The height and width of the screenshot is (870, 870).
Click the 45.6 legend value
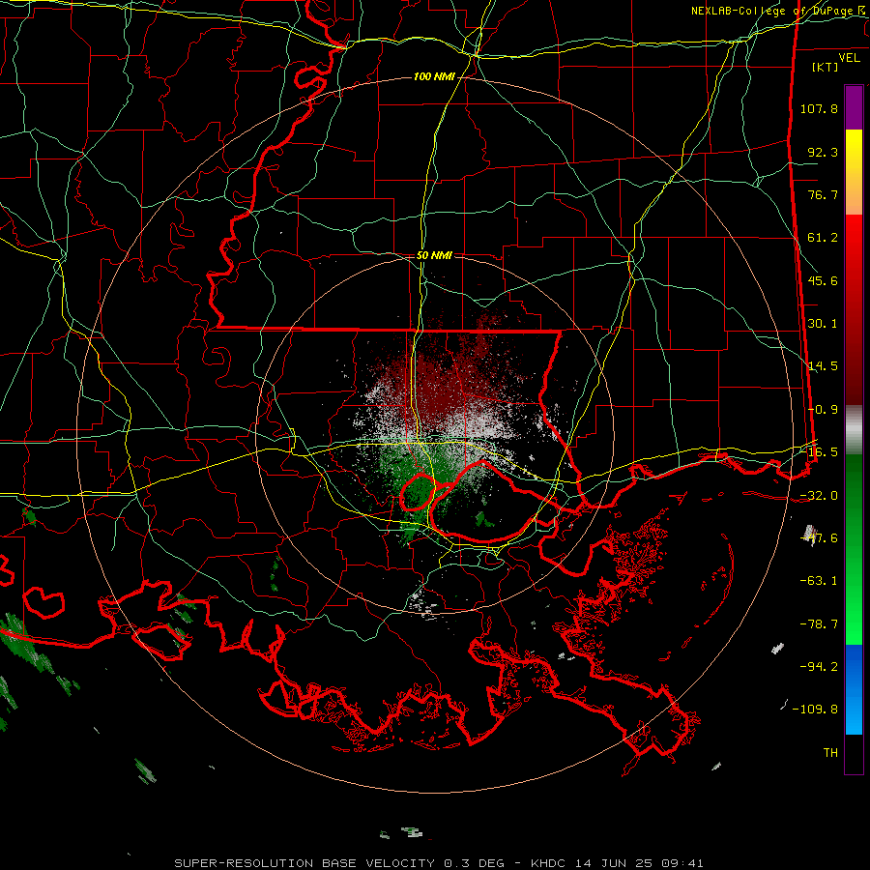click(x=823, y=280)
